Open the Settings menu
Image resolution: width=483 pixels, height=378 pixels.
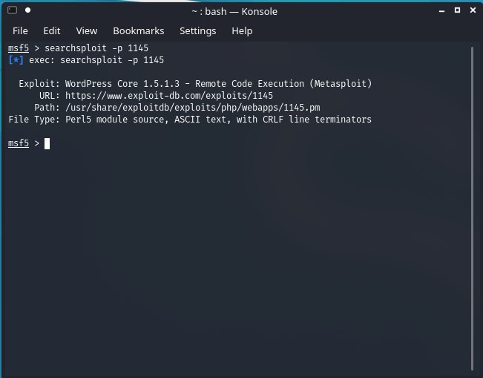pyautogui.click(x=197, y=30)
